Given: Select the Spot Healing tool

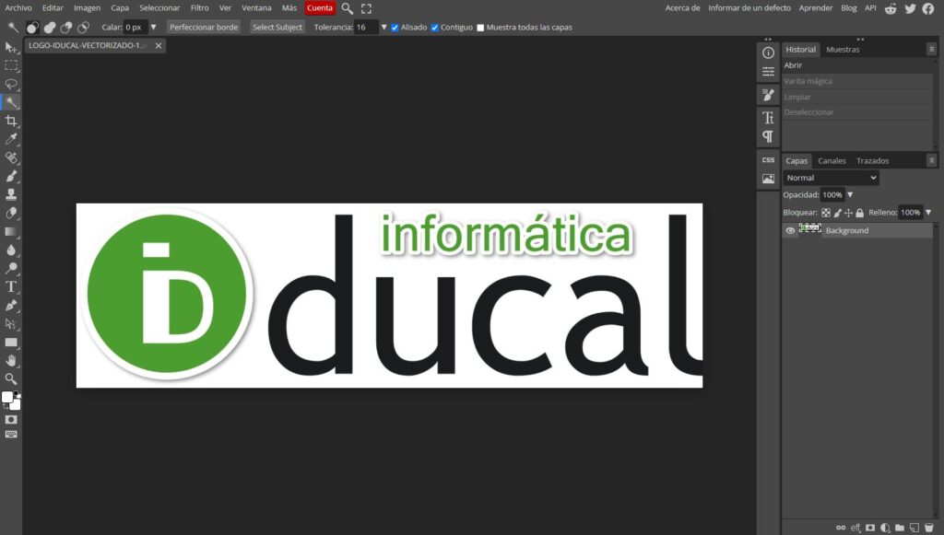Looking at the screenshot, I should (11, 157).
